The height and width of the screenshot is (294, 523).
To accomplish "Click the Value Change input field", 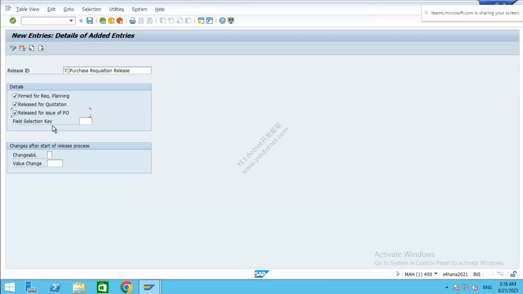I will [55, 164].
